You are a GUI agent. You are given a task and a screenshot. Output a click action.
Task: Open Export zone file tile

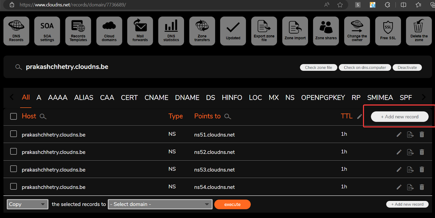pos(264,31)
